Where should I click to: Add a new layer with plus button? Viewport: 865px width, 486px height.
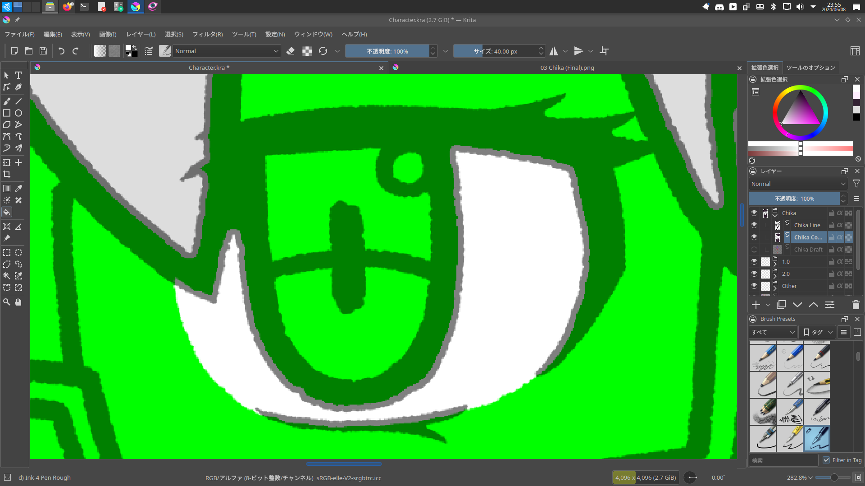[x=756, y=305]
